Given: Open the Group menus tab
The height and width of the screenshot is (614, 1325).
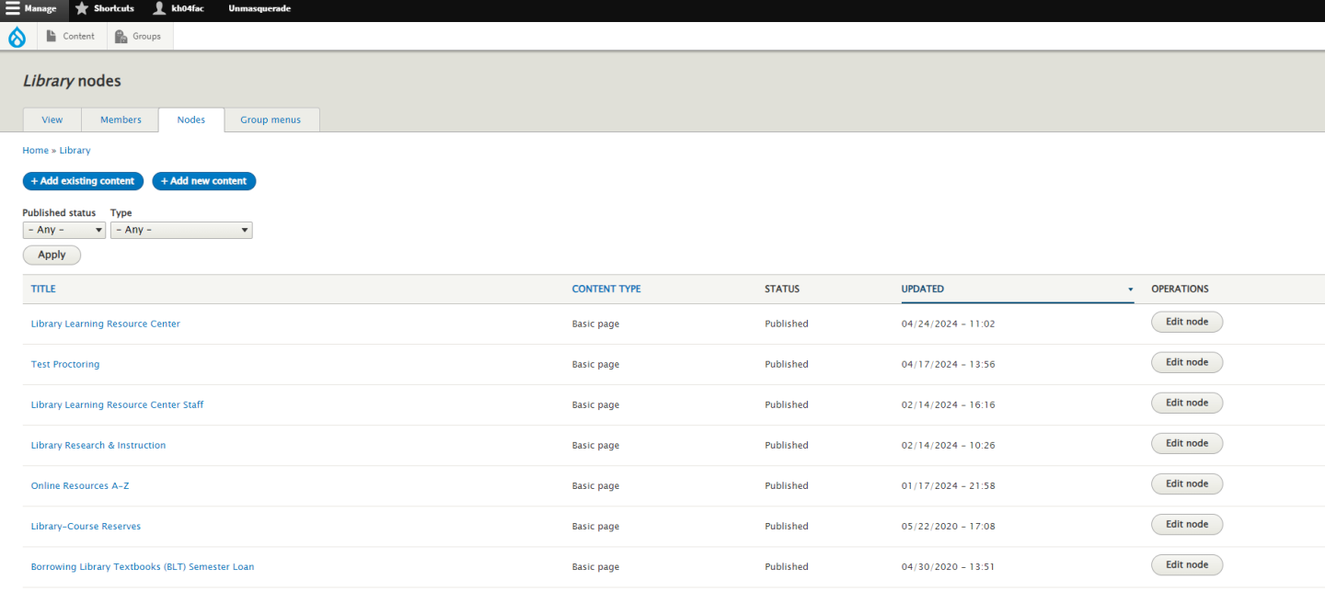Looking at the screenshot, I should click(271, 119).
